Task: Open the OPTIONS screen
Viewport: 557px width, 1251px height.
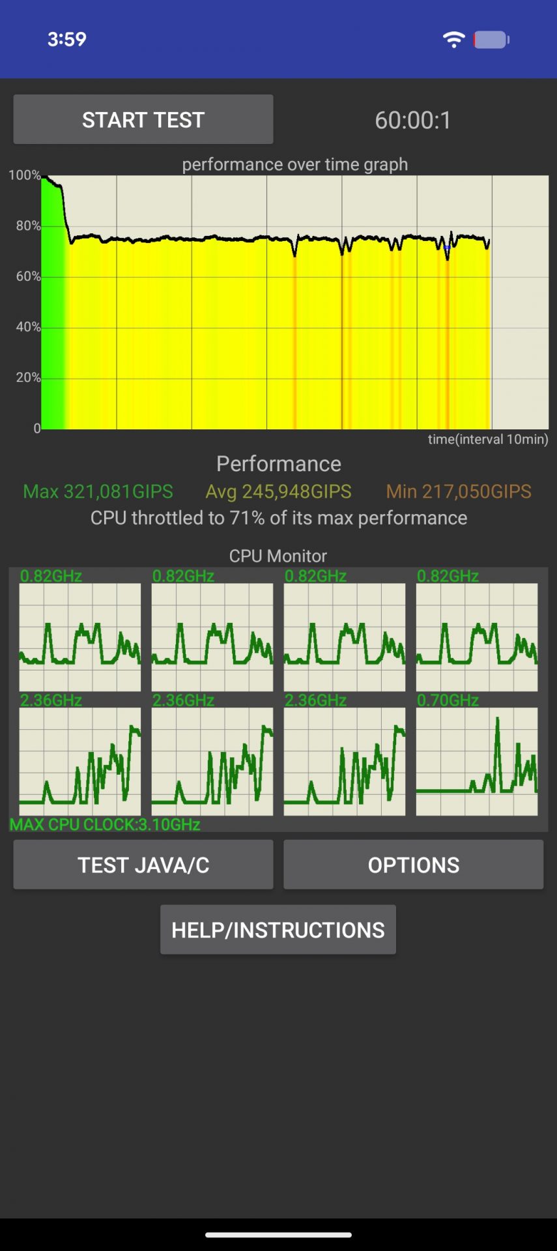Action: (413, 865)
